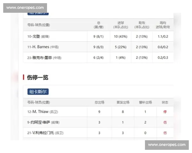Click the 进球 (本队占比) column header
This screenshot has width=192, height=153.
click(121, 25)
